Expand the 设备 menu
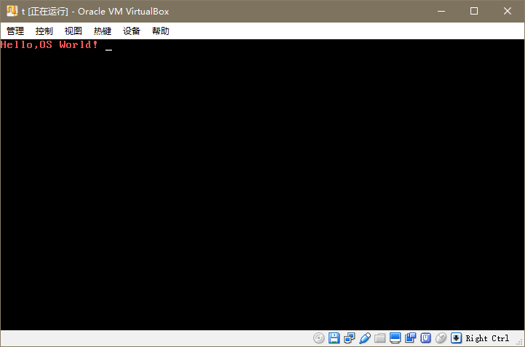 point(132,31)
